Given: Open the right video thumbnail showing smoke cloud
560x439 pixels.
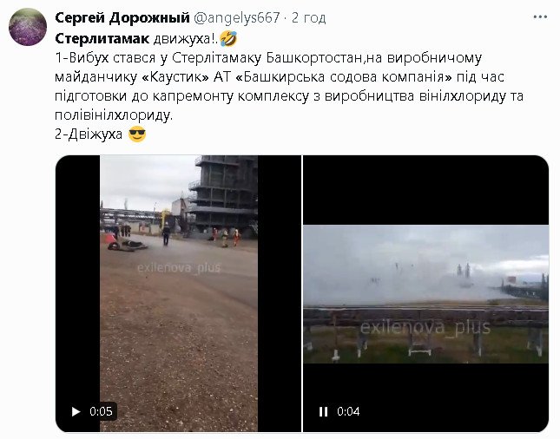Looking at the screenshot, I should [x=425, y=293].
